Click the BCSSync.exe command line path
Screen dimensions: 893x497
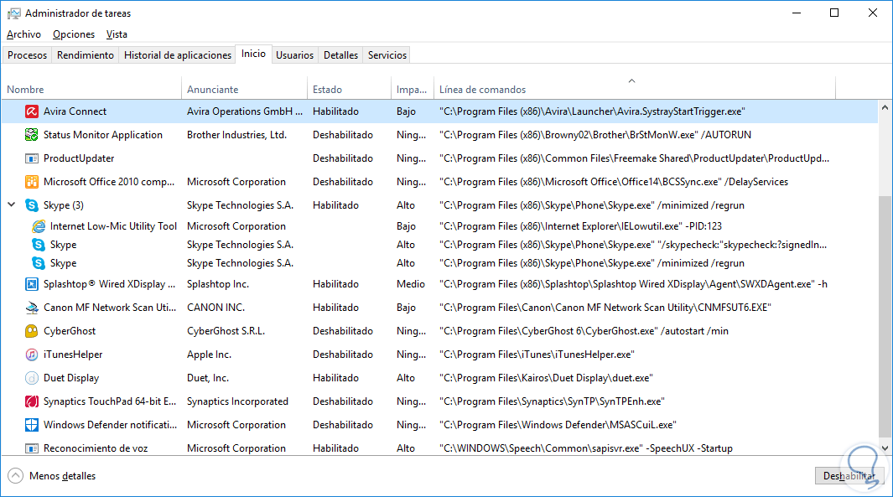click(614, 182)
